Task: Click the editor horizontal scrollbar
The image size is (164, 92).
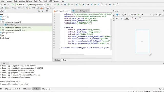Action: [72, 54]
